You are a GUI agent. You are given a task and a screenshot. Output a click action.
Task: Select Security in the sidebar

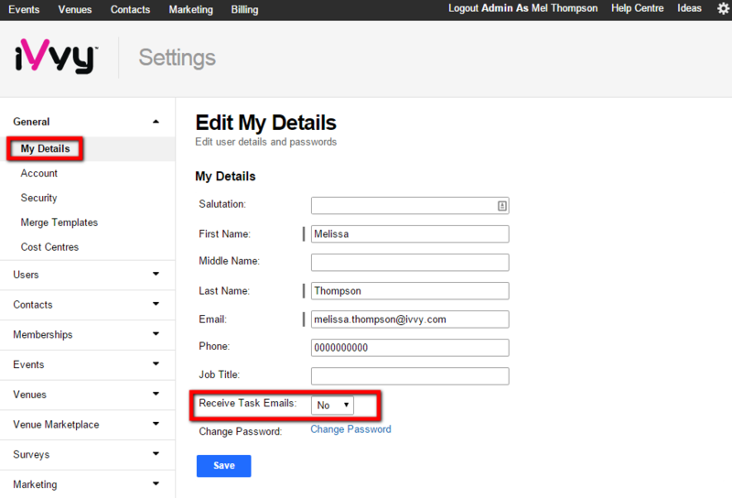[x=38, y=198]
